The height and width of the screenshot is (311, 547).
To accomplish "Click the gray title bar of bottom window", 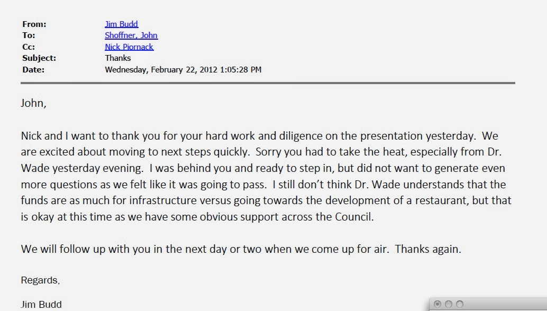I will (506, 304).
